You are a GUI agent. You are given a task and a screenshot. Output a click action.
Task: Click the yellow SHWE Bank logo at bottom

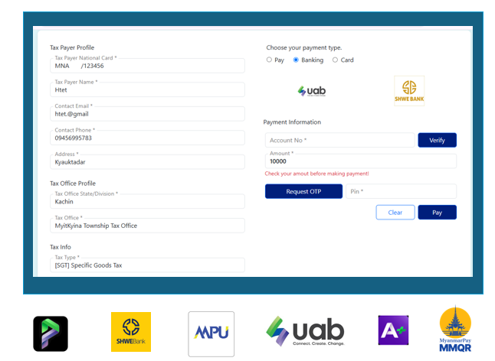[x=131, y=332]
